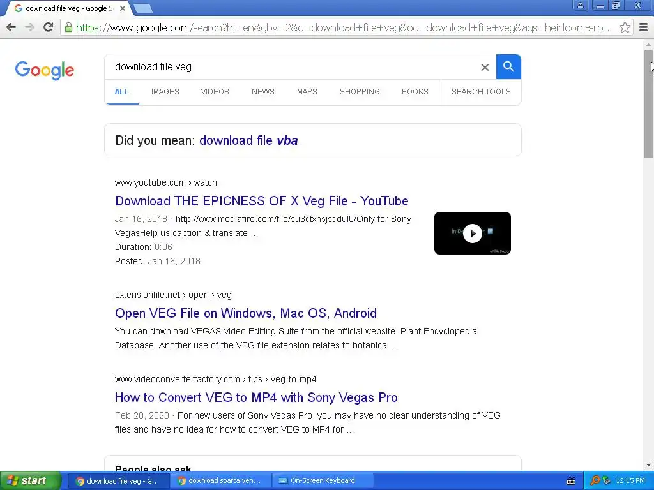The height and width of the screenshot is (490, 654).
Task: Click the browser forward arrow
Action: [x=29, y=27]
